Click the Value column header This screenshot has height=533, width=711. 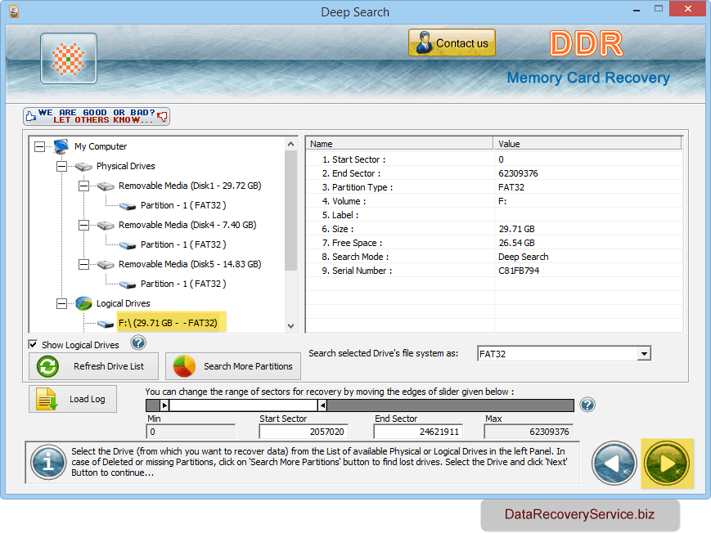(587, 144)
